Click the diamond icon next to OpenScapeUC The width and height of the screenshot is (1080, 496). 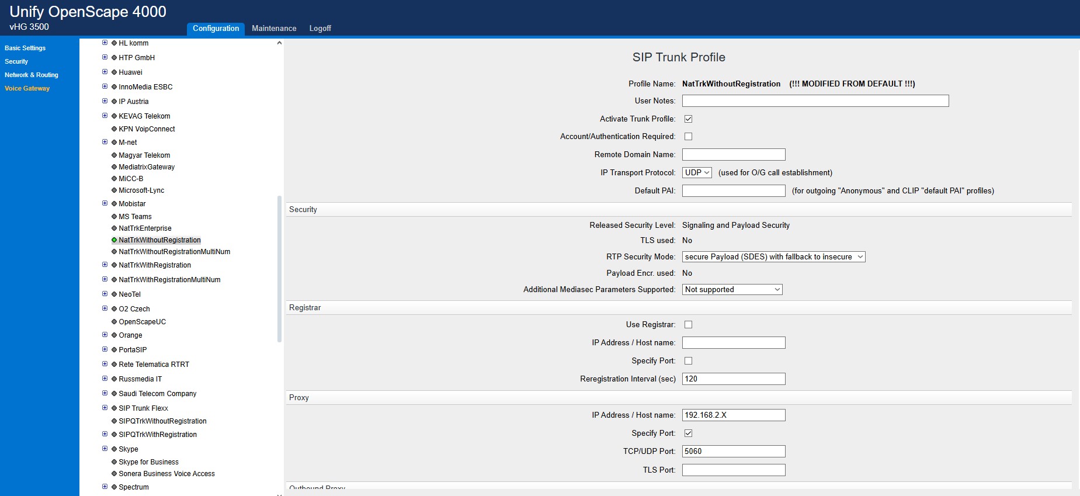tap(114, 322)
